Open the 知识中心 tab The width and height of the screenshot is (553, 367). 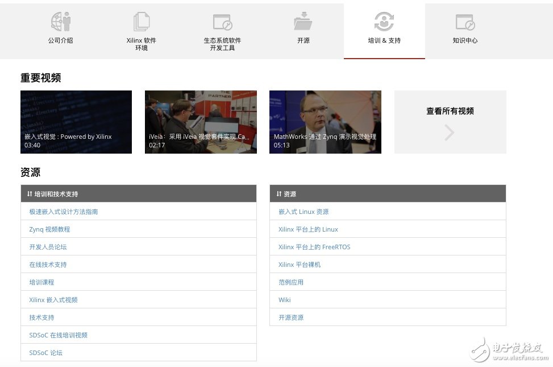tap(465, 31)
